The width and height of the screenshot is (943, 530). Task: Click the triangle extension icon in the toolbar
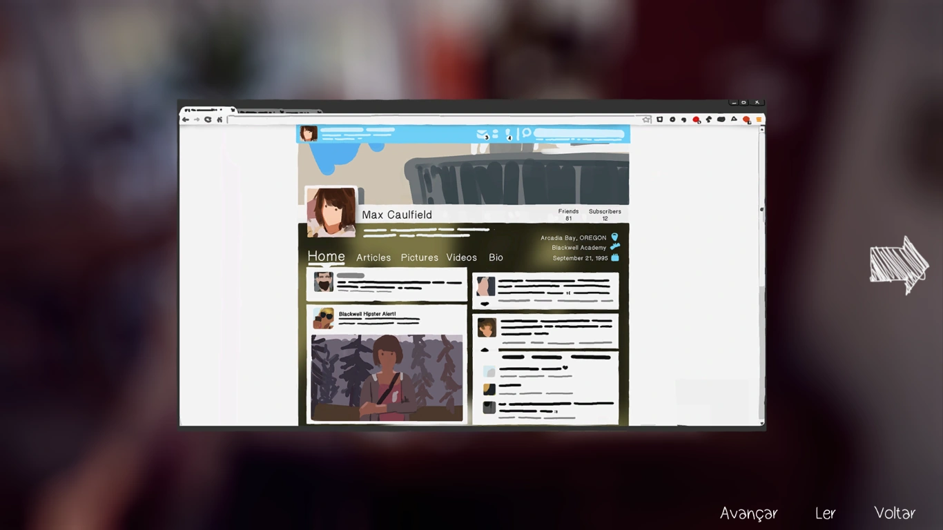(734, 119)
